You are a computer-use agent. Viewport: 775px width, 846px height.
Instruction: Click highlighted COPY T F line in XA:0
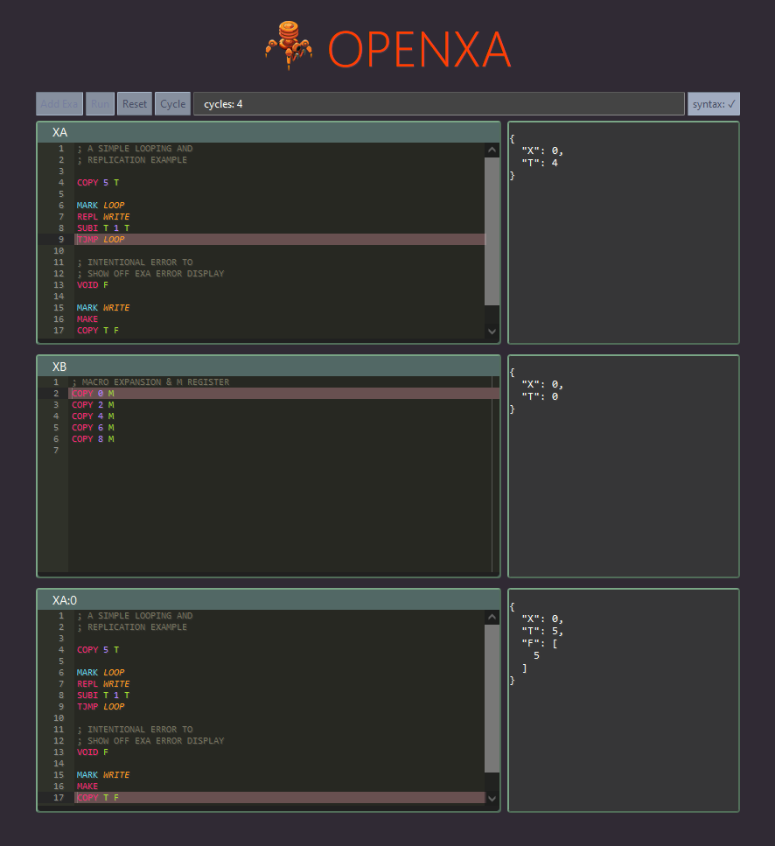(x=280, y=797)
